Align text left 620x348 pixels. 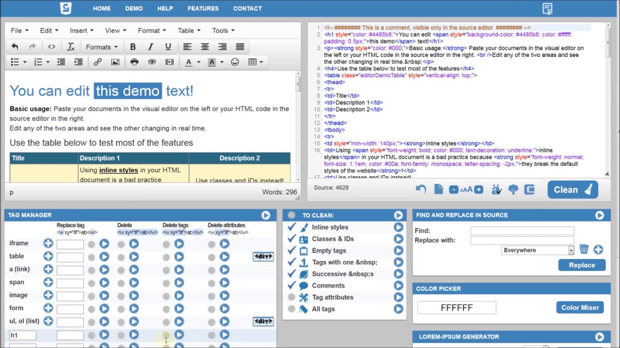[x=187, y=47]
